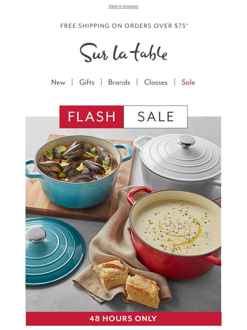
Task: Click the 48 HOURS ONLY red banner
Action: point(123,318)
